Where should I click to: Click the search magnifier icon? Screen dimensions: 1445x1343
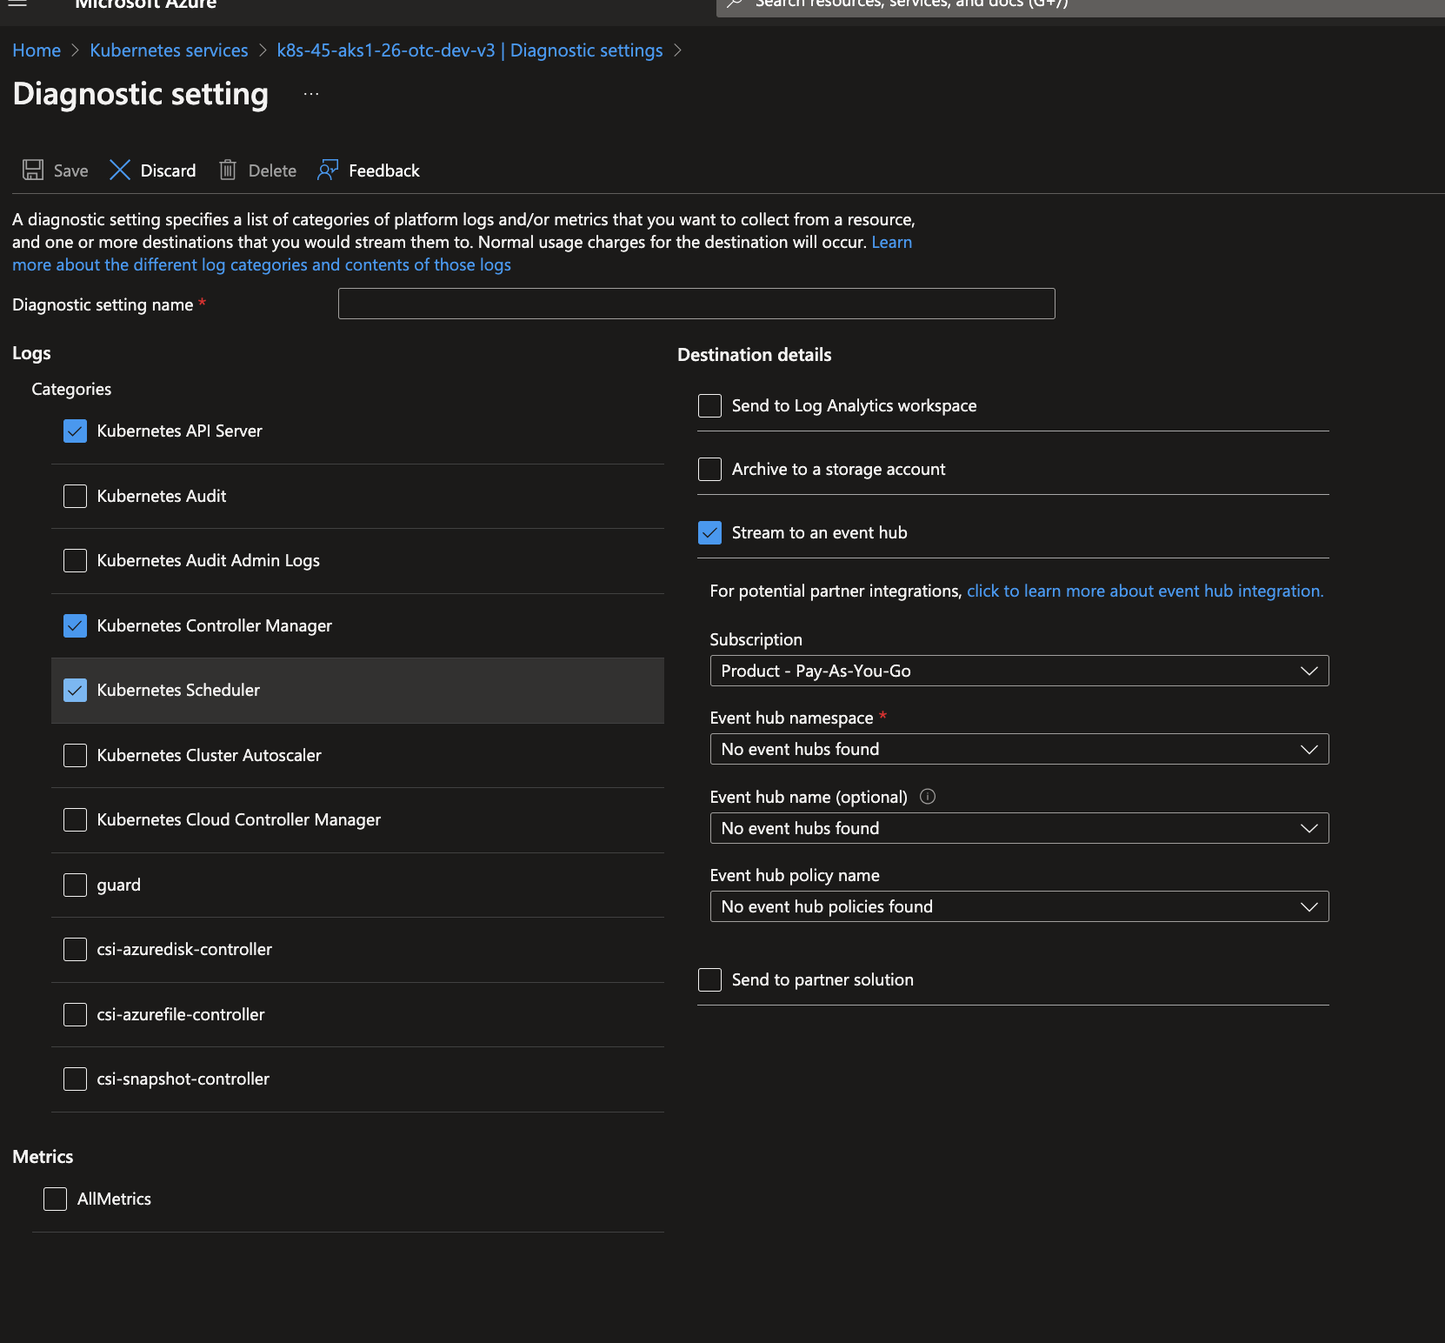[735, 3]
